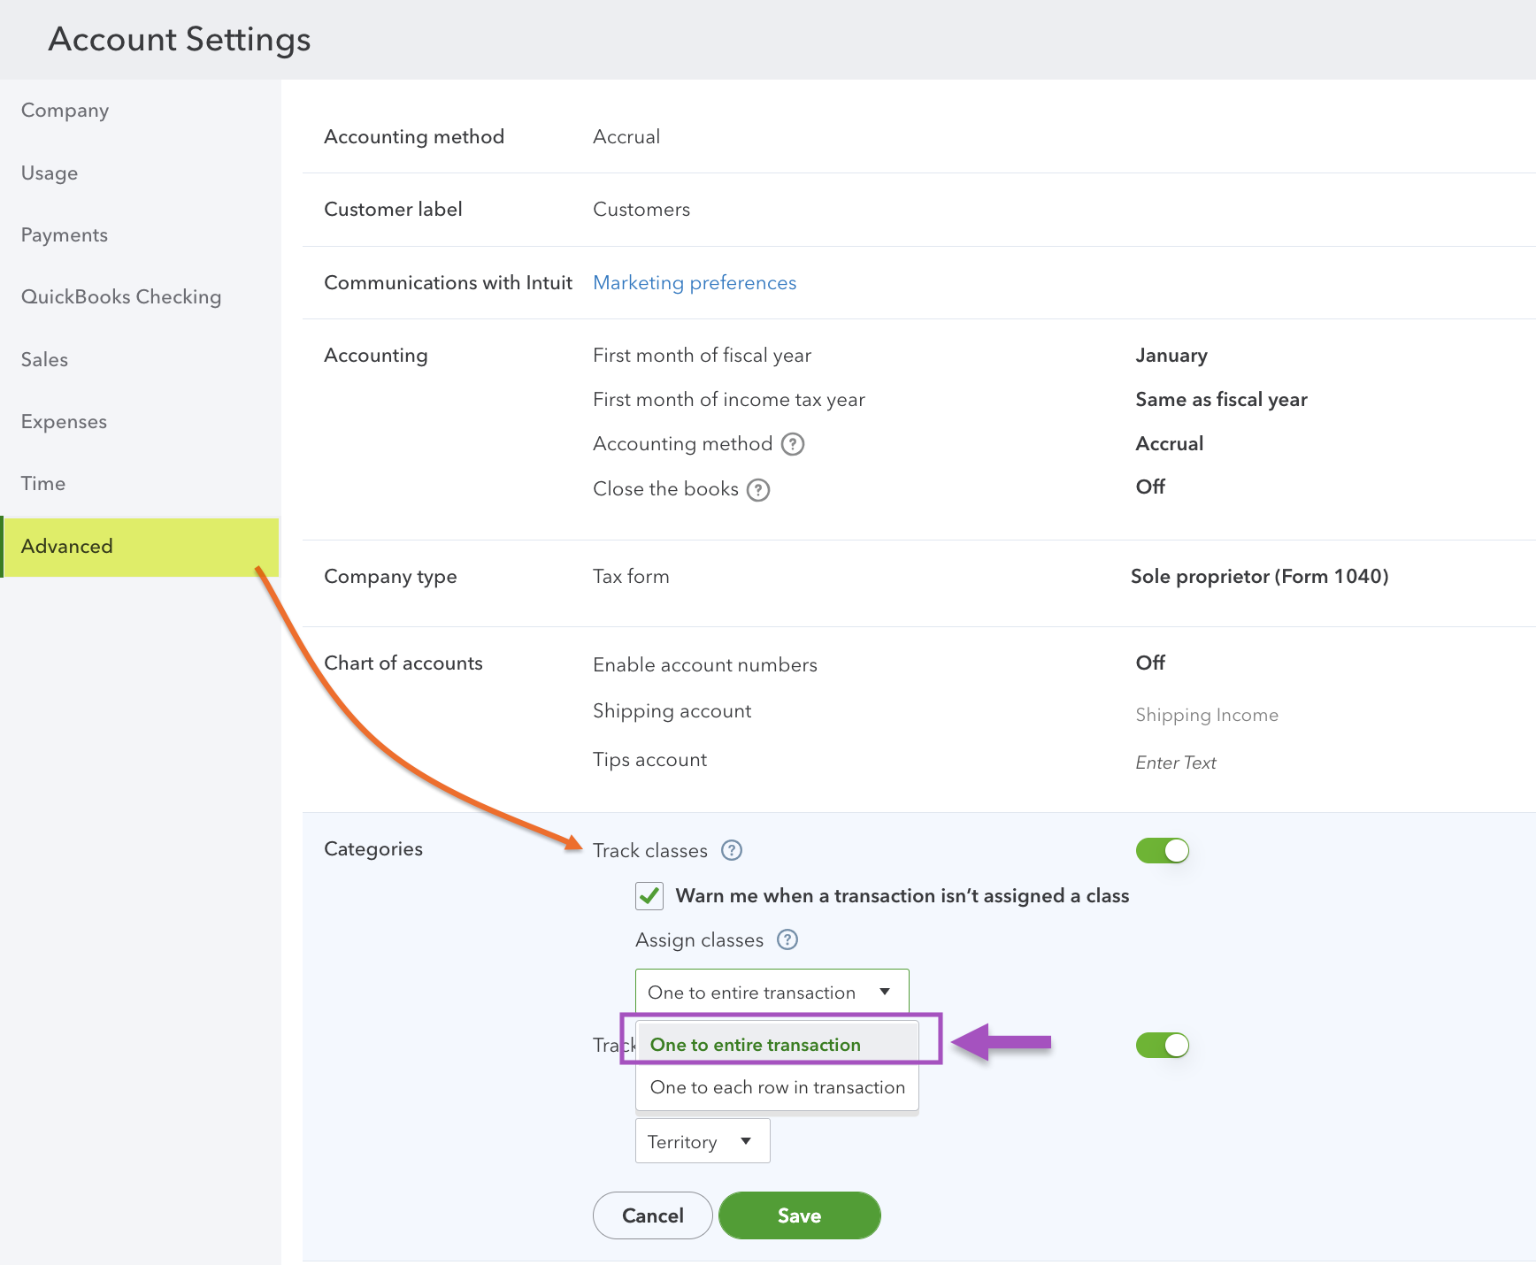Click the Tips account Enter Text field
The image size is (1536, 1265).
[1176, 763]
